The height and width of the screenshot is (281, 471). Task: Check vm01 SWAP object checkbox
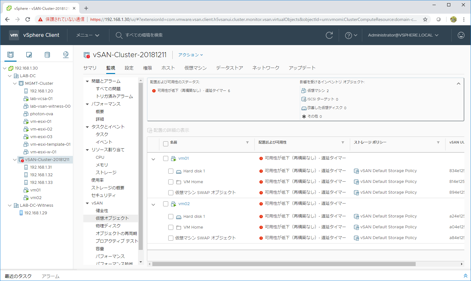click(171, 193)
